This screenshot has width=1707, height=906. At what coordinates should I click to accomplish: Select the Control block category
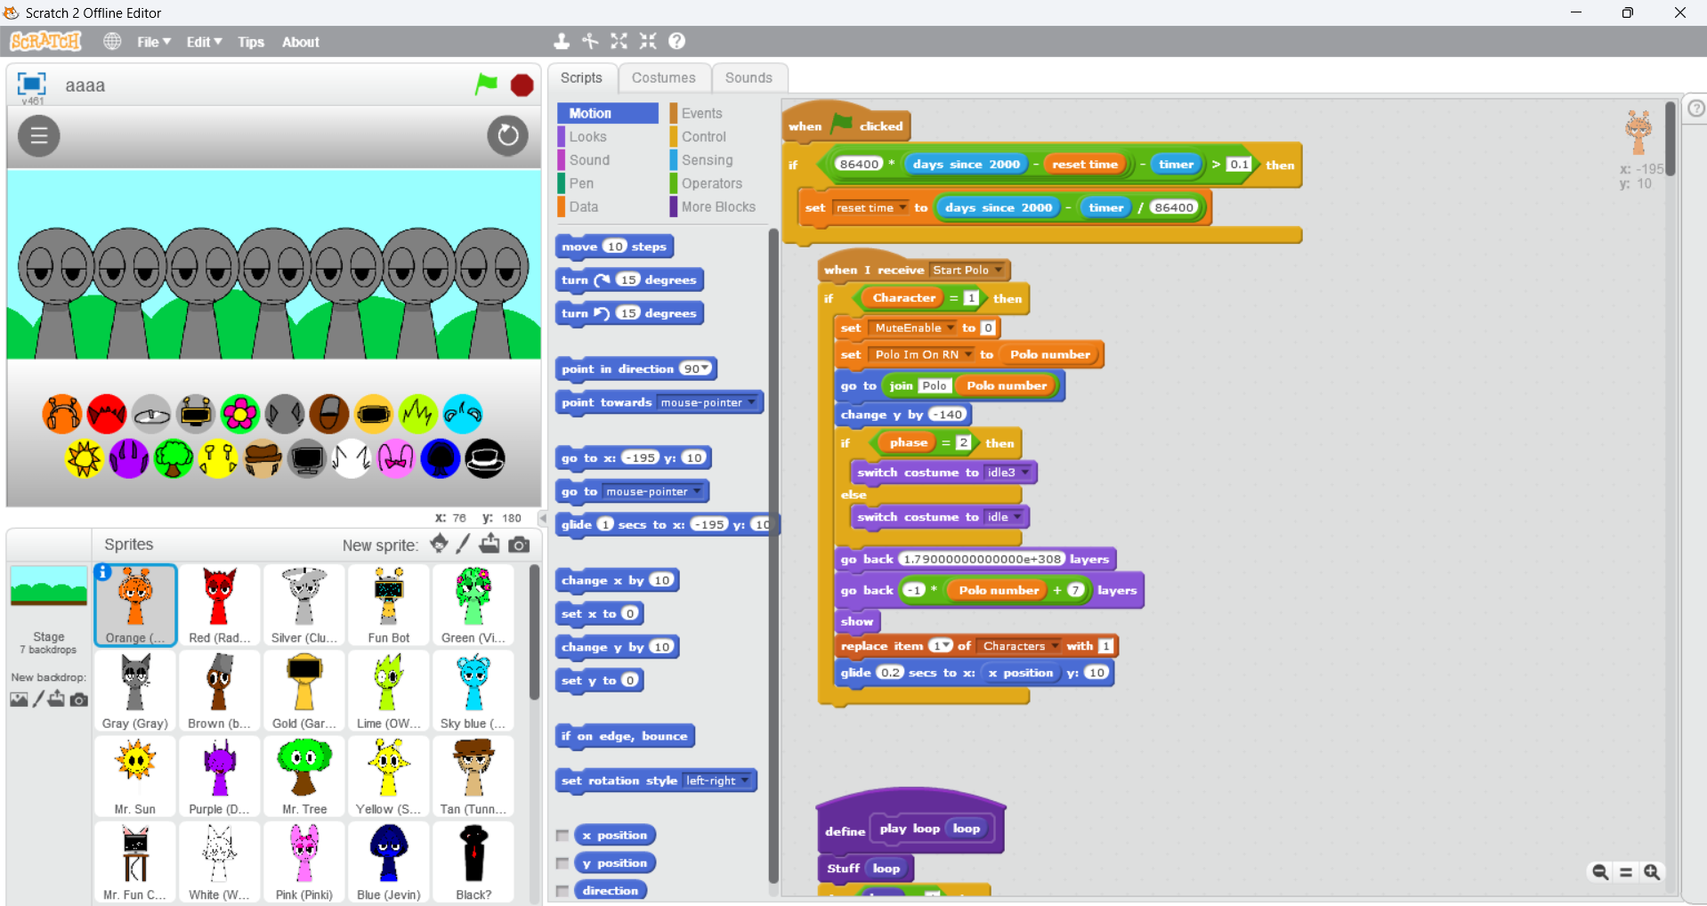719,136
